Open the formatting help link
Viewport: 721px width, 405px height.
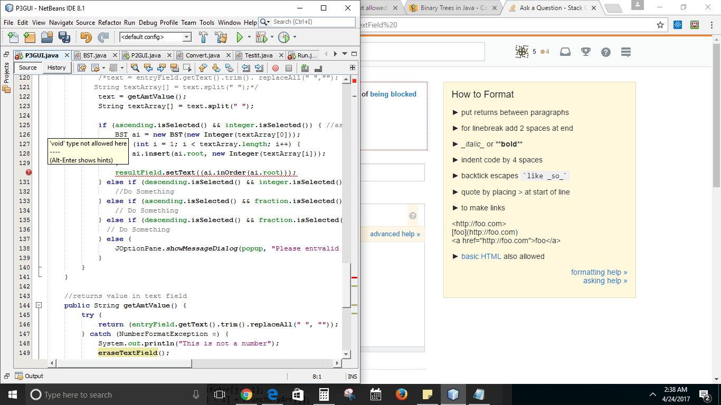pyautogui.click(x=599, y=272)
